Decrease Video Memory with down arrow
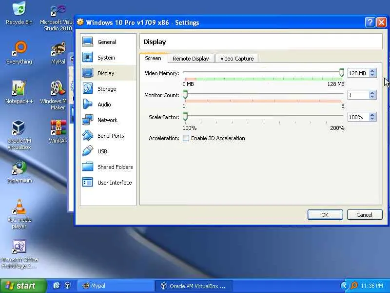This screenshot has width=390, height=293. [x=372, y=75]
